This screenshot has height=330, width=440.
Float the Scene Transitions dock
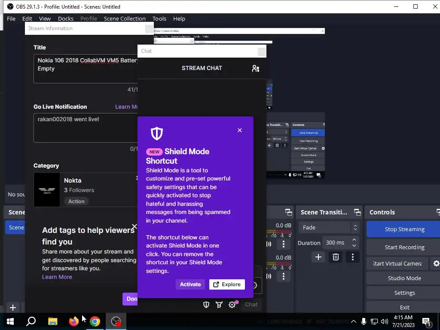(357, 212)
